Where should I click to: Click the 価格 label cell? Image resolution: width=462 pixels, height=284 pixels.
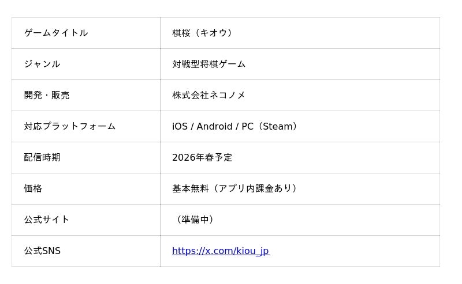[33, 189]
